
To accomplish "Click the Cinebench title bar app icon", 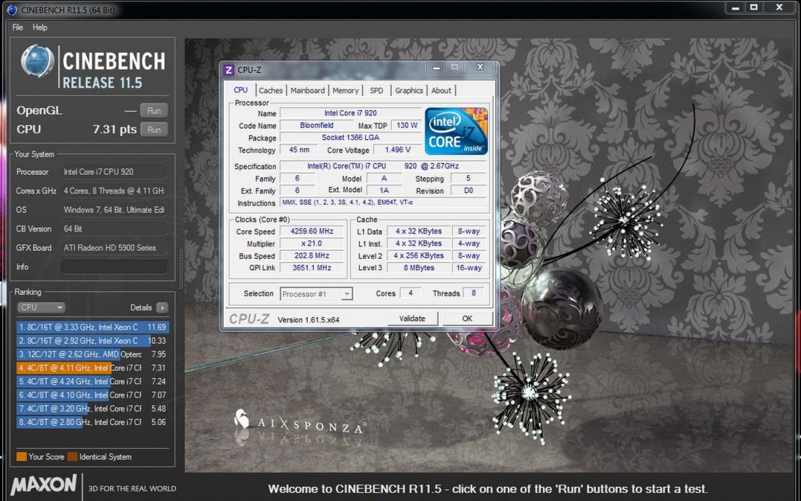I will point(11,9).
